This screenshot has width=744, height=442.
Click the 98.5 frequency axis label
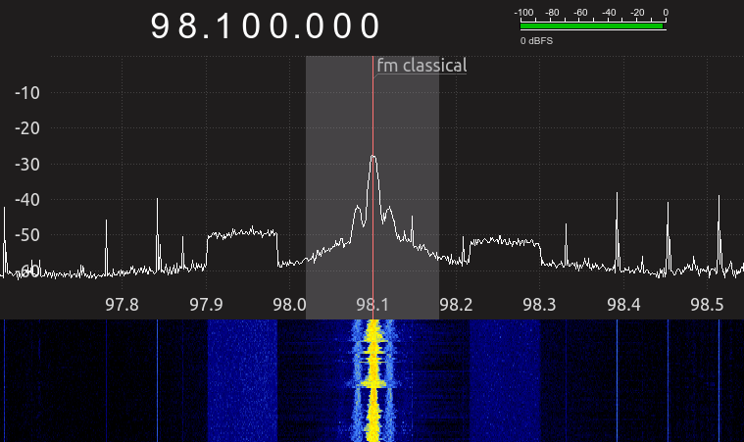pos(707,305)
